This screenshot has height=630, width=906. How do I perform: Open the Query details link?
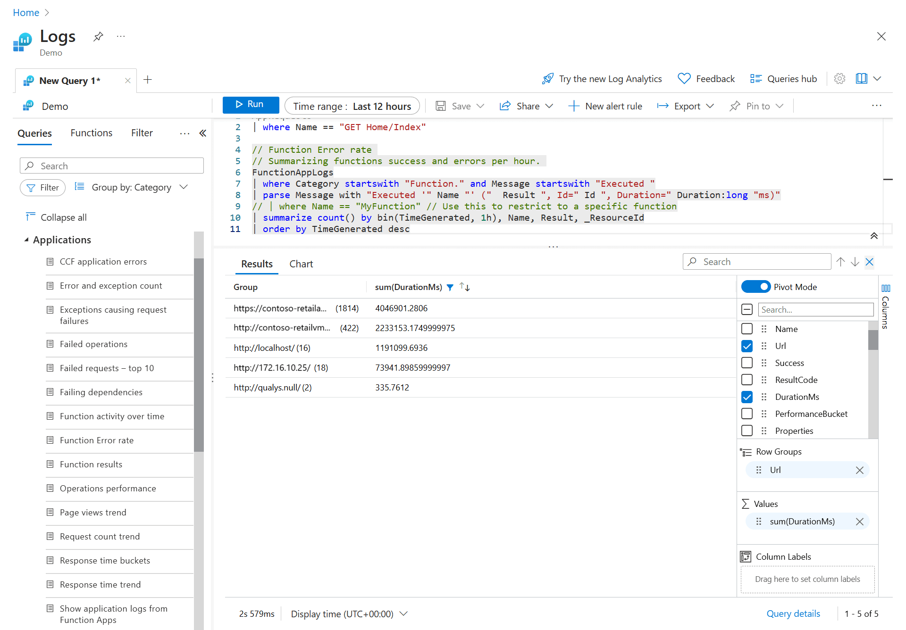tap(793, 613)
